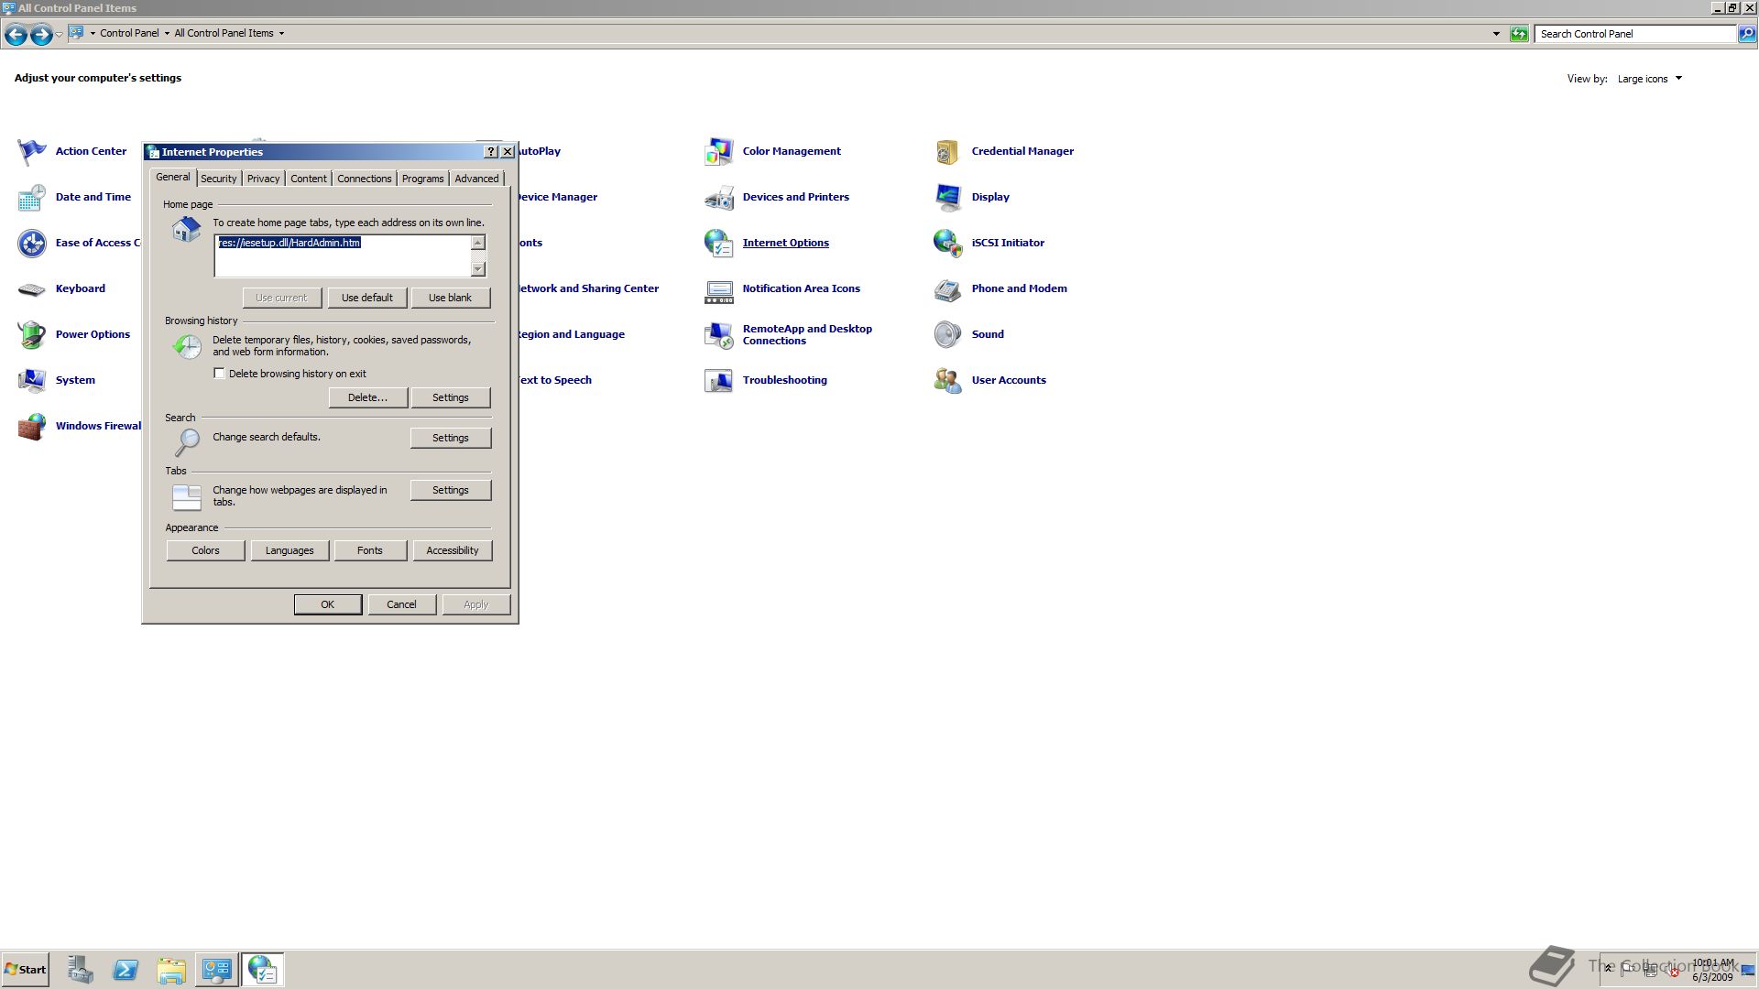Open recent pages dropdown arrow

(x=59, y=34)
